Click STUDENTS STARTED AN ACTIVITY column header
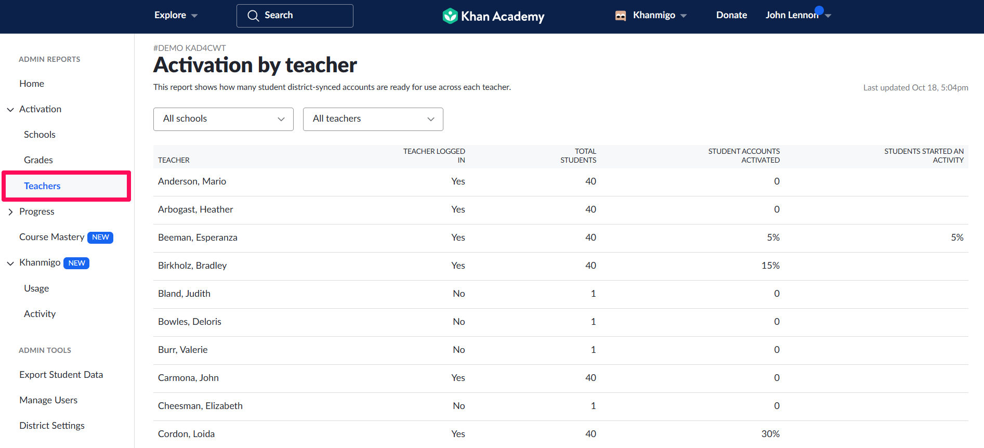This screenshot has width=984, height=448. (x=924, y=155)
